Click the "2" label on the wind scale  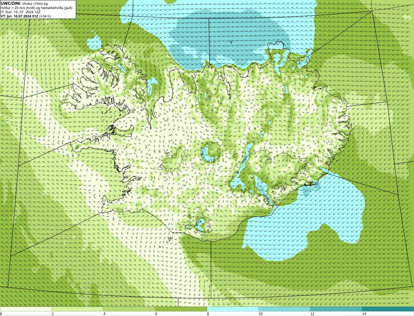click(x=53, y=314)
